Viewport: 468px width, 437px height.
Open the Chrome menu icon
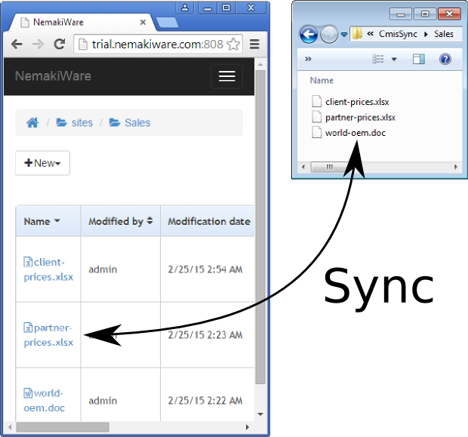[254, 45]
